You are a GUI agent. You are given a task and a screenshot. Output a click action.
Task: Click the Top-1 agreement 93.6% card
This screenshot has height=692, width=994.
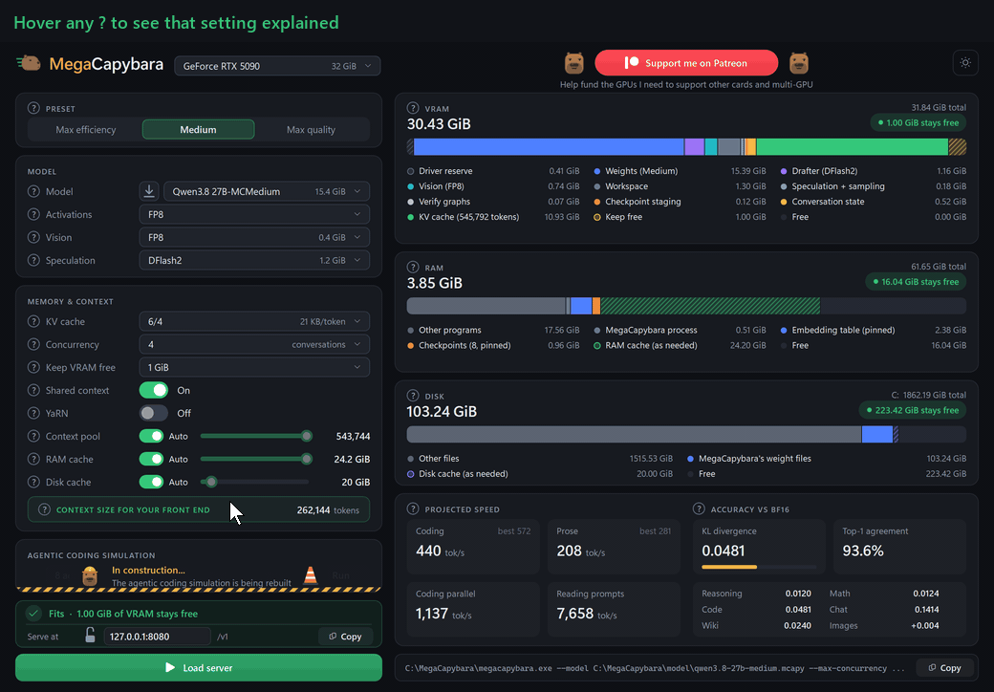pyautogui.click(x=899, y=547)
